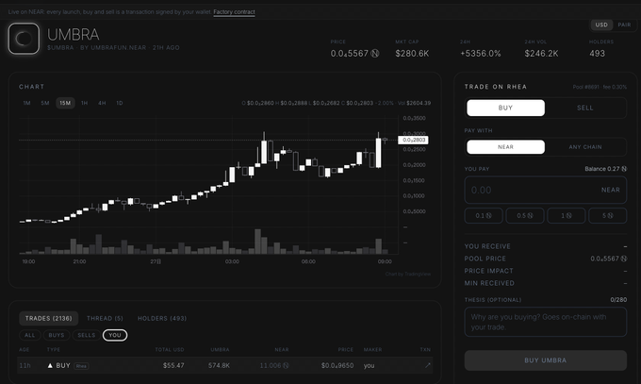
Task: Click the 493 holders count
Action: [597, 54]
